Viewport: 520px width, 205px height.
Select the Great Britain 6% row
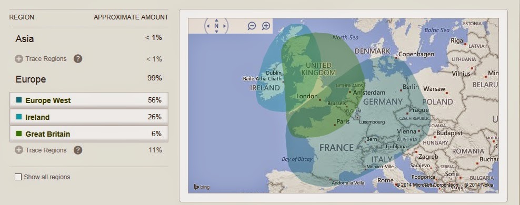point(89,134)
